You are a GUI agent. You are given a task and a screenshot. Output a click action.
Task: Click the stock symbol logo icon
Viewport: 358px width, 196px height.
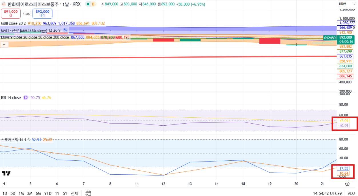[x=3, y=4]
